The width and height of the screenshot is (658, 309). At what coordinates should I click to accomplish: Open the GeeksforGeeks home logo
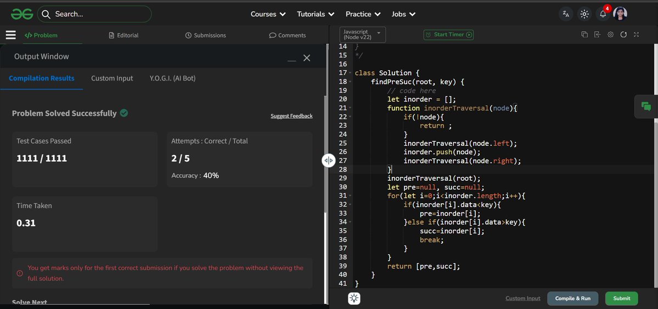[22, 14]
